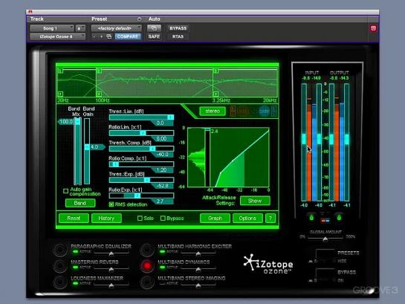Toggle the RMS detection checkbox
This screenshot has width=405, height=304.
pyautogui.click(x=111, y=204)
